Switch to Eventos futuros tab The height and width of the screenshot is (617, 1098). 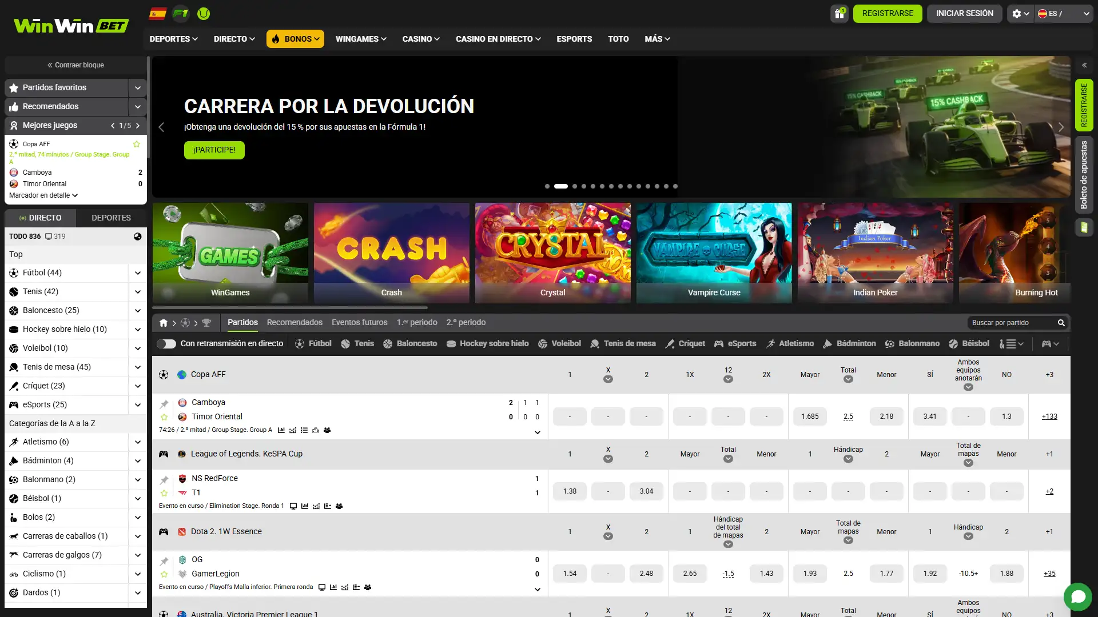pyautogui.click(x=360, y=322)
